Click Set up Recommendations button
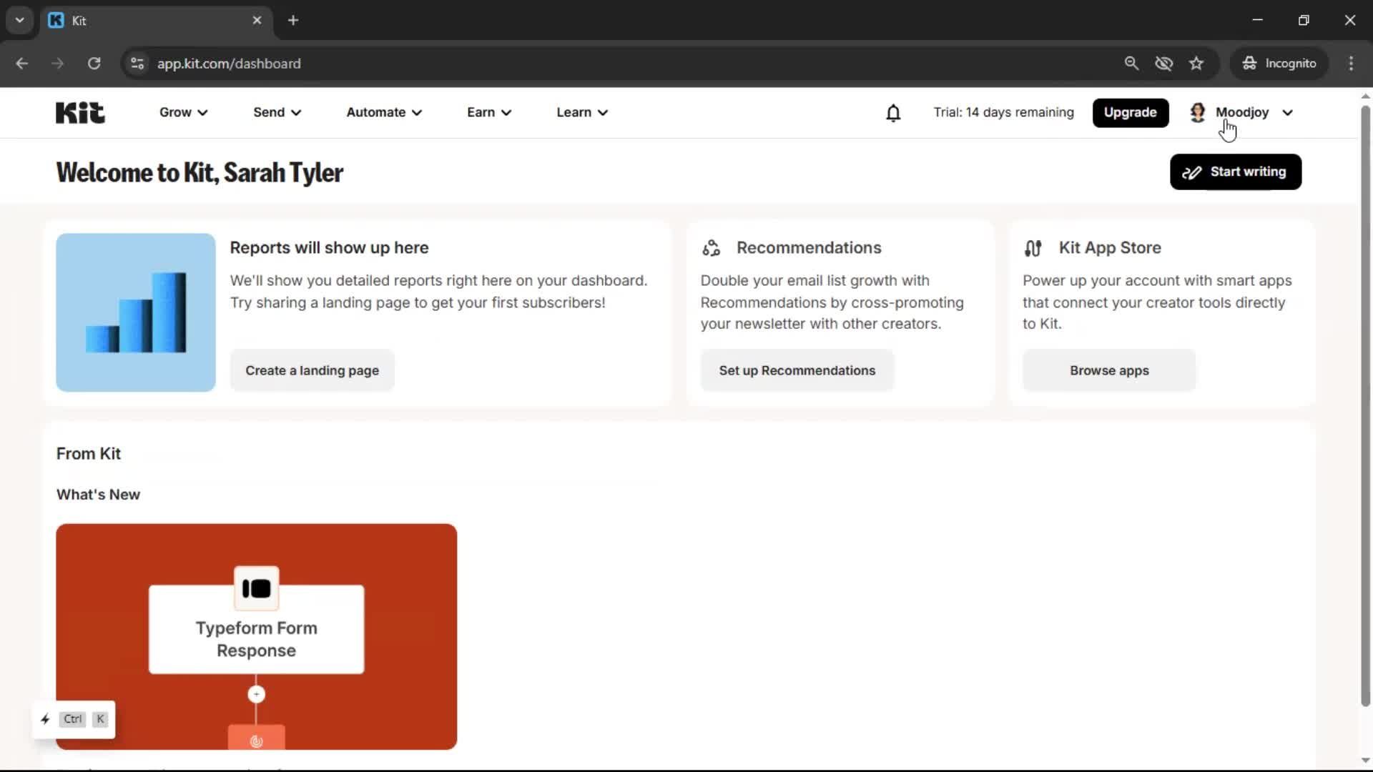This screenshot has width=1373, height=772. coord(797,370)
